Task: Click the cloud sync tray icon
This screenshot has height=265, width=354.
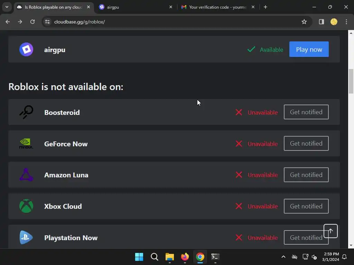Action: click(x=295, y=257)
